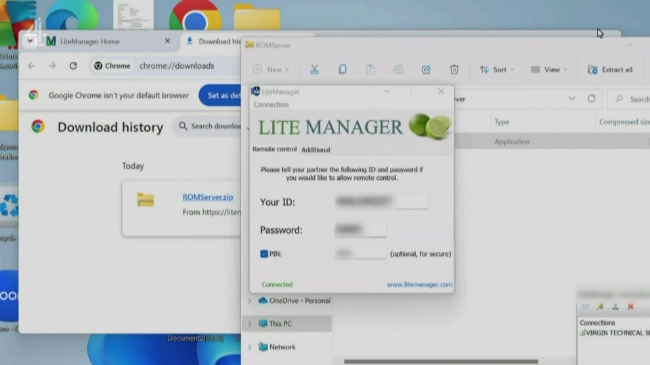Screen dimensions: 650x365
Task: Click the Copy icon in ROMServer toolbar
Action: coord(343,70)
